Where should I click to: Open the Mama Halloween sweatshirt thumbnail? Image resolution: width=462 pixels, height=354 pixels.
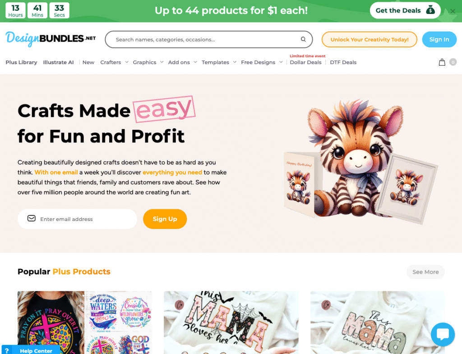(231, 322)
